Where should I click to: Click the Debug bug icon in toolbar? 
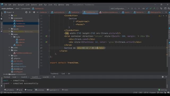coord(132,9)
